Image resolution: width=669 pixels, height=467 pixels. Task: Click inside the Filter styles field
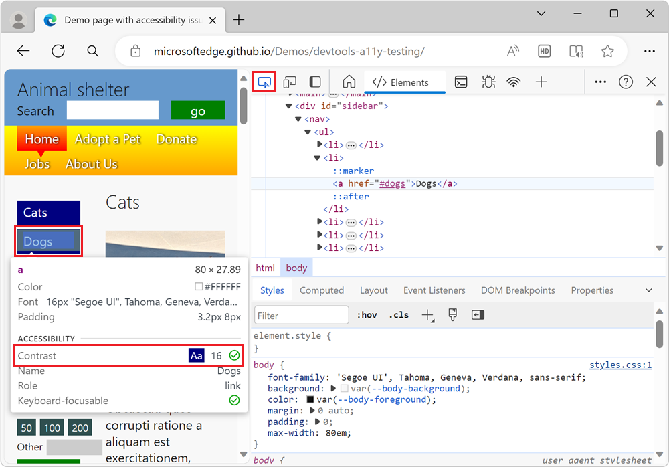pyautogui.click(x=301, y=314)
